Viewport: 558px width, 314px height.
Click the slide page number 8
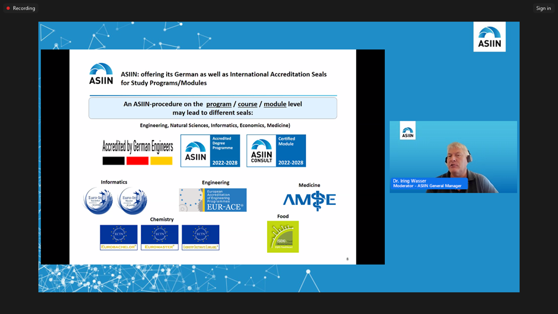[x=348, y=259]
